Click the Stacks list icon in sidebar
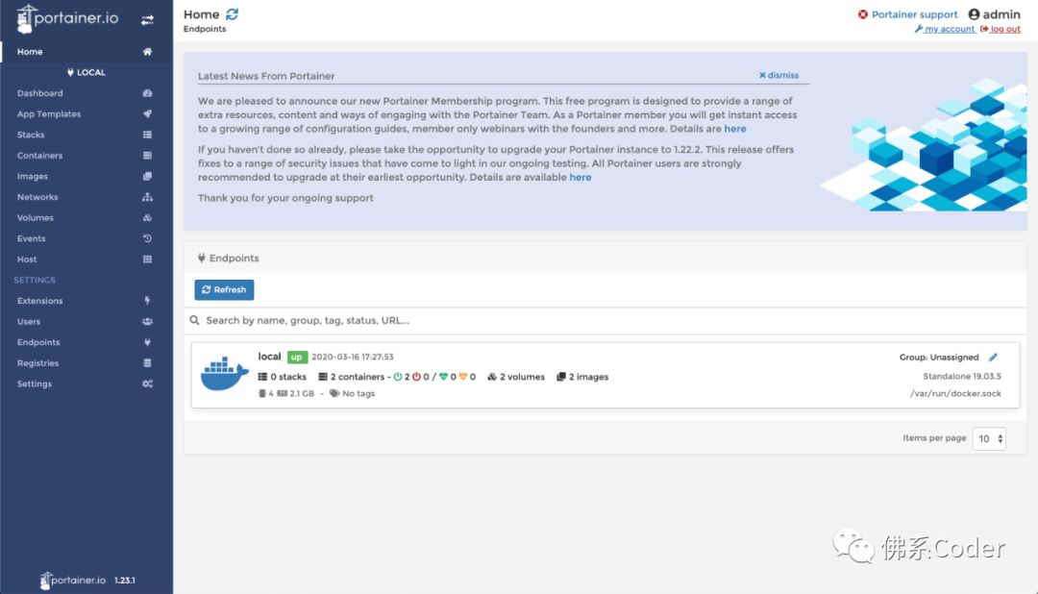This screenshot has height=594, width=1038. (147, 135)
